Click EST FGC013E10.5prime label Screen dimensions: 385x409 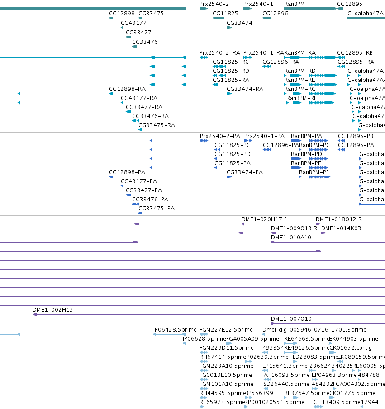coord(226,375)
